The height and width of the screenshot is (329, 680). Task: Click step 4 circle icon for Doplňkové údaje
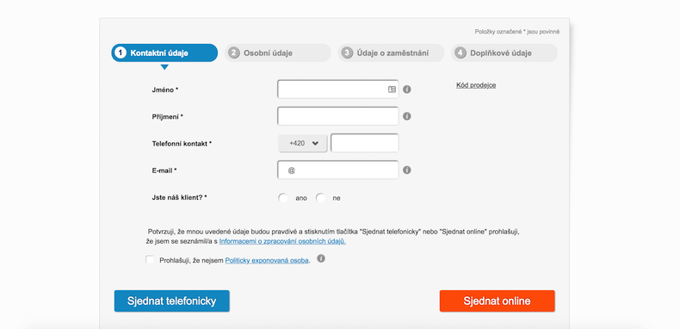click(461, 53)
